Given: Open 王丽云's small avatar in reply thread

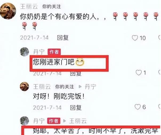Looking at the screenshot, I should (24, 86).
